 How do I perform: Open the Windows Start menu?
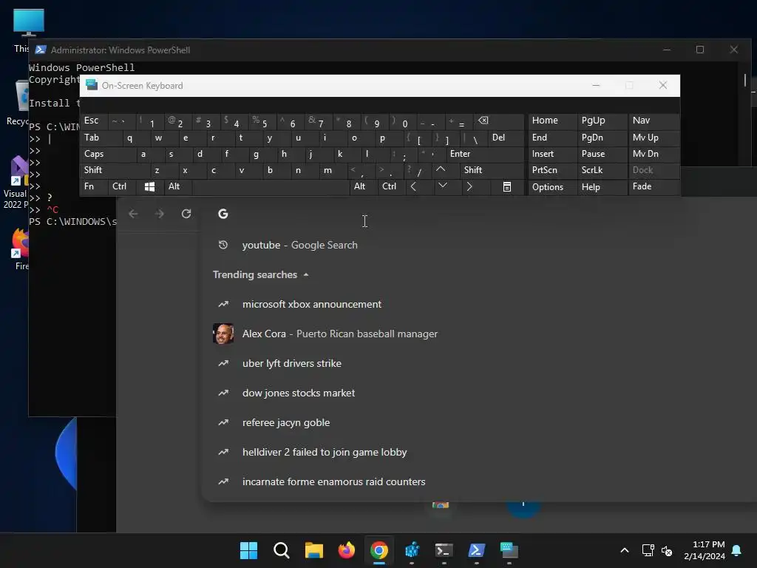tap(248, 550)
